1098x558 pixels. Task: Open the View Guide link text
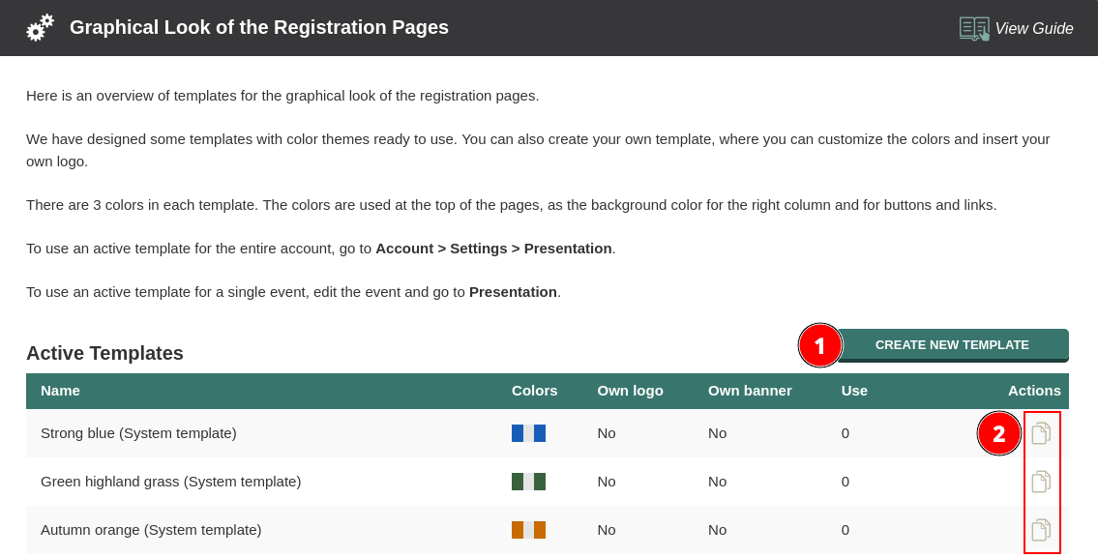point(1033,29)
